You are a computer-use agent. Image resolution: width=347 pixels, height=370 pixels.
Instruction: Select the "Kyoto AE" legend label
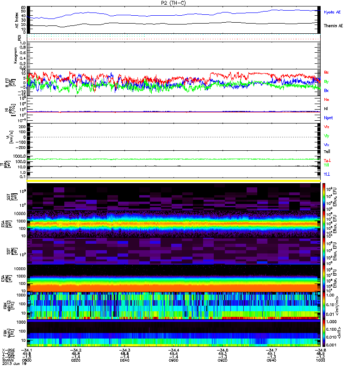click(332, 12)
